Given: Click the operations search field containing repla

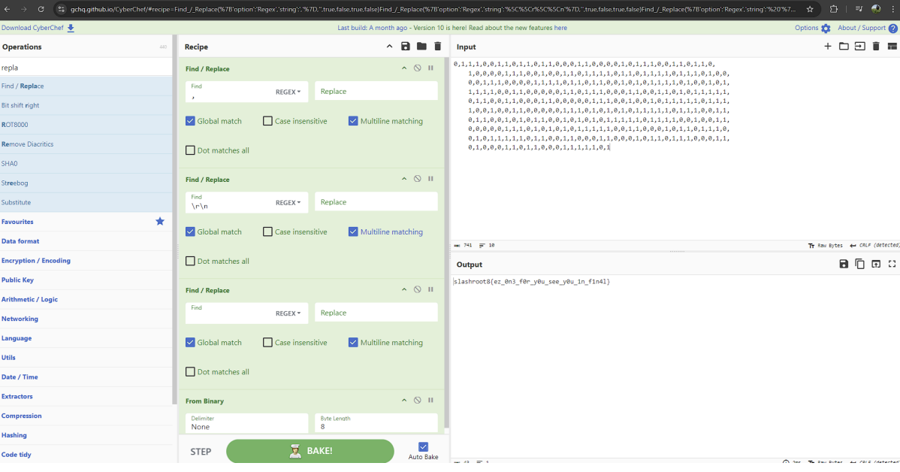Looking at the screenshot, I should coord(86,68).
